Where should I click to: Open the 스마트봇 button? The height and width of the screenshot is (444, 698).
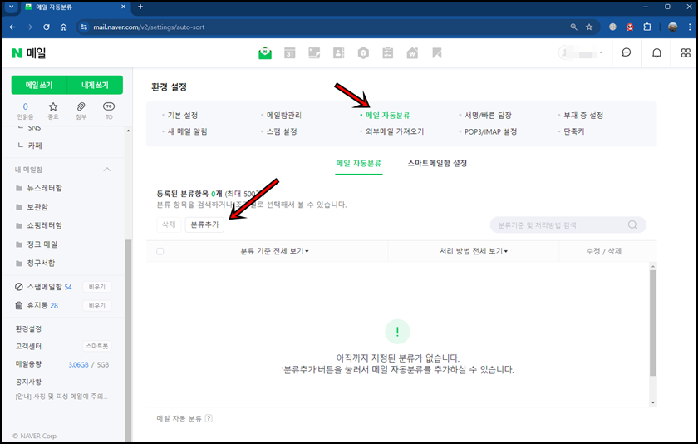[x=96, y=346]
